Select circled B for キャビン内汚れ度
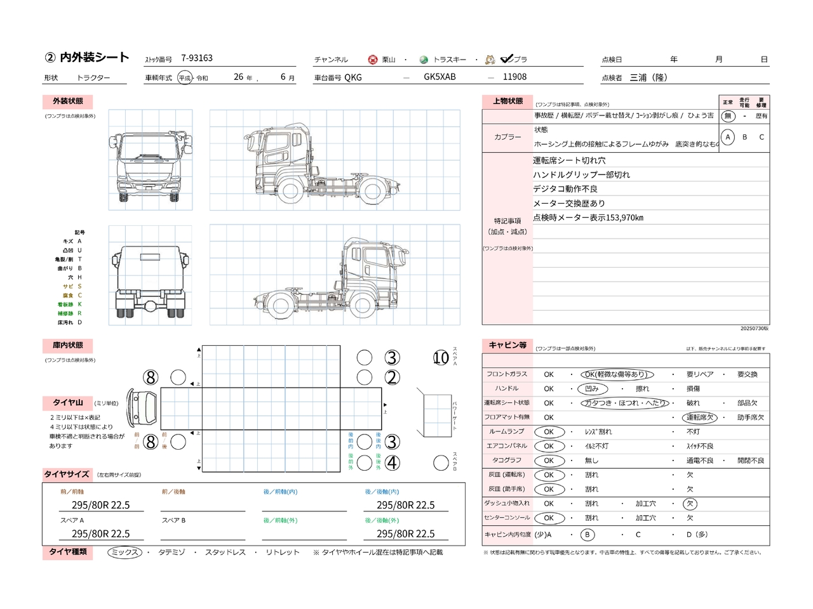 (588, 535)
